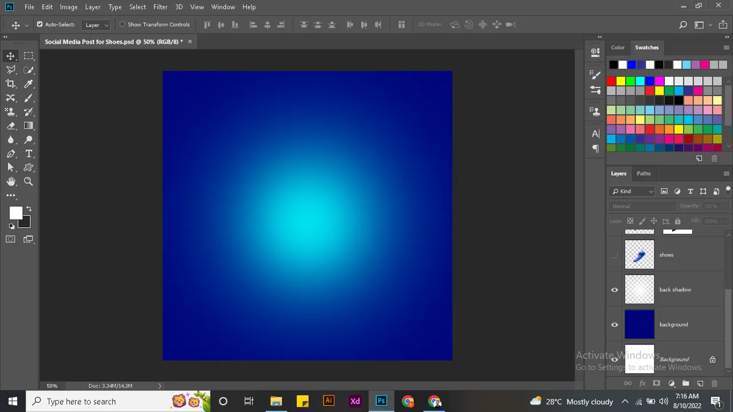
Task: Select the Polygonal Lasso tool
Action: click(x=11, y=70)
